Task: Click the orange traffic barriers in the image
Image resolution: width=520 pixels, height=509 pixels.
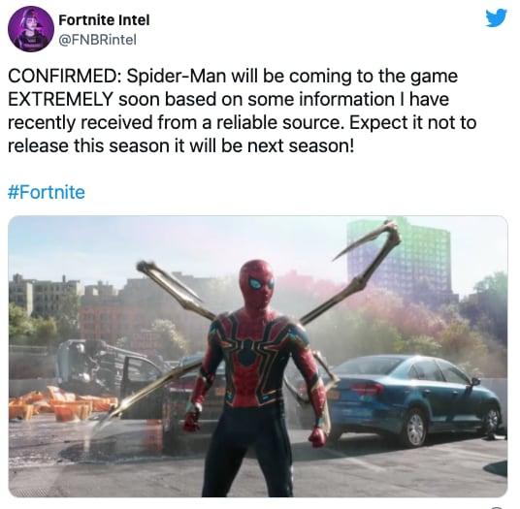Action: click(x=61, y=404)
